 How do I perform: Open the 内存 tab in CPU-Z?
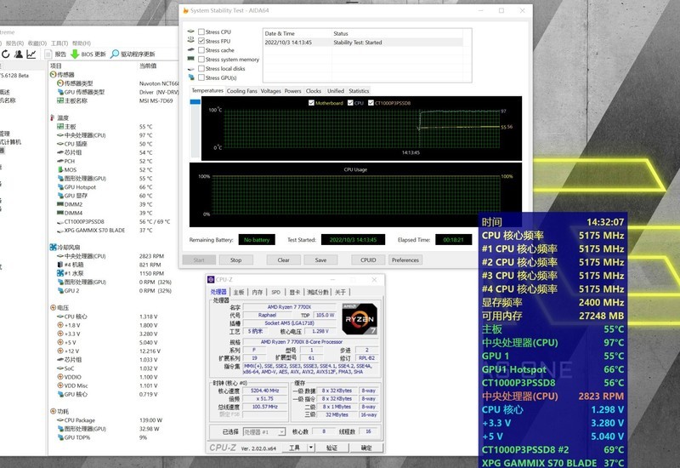coord(258,292)
